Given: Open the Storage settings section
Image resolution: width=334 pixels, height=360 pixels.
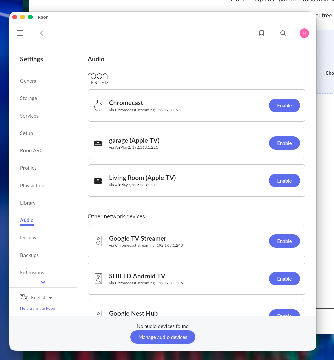Looking at the screenshot, I should 29,98.
